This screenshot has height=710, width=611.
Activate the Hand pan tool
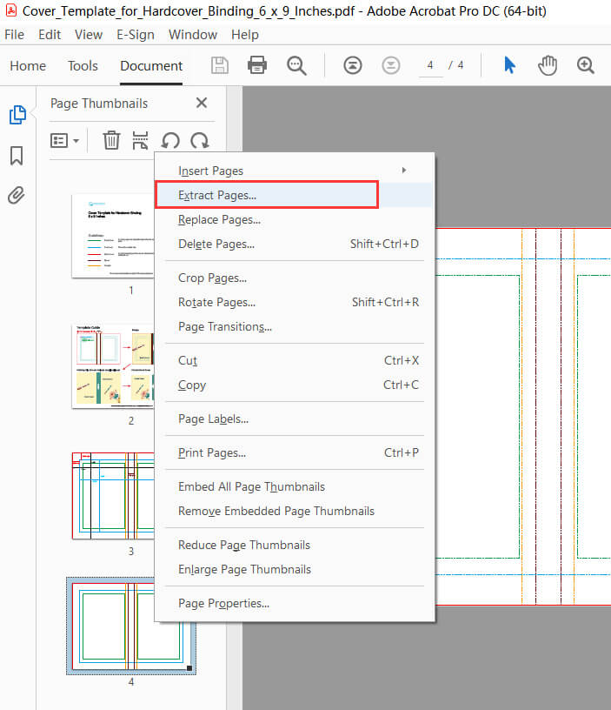547,66
